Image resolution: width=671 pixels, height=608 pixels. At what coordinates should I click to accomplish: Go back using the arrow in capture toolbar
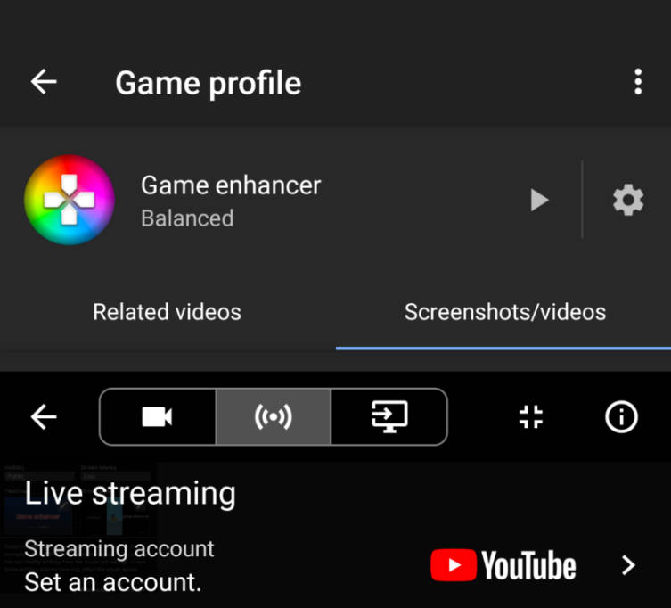point(44,416)
